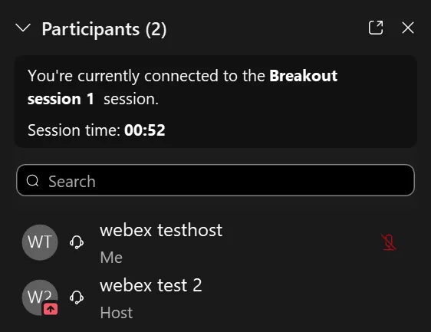431x332 pixels.
Task: Select participant webex test 2
Action: (x=215, y=298)
